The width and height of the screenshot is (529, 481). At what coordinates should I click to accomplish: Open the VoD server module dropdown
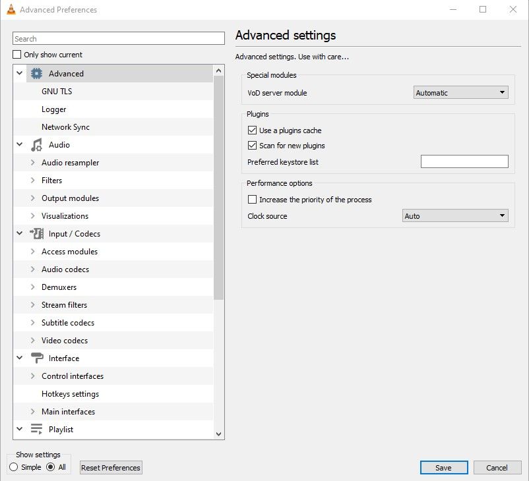461,93
